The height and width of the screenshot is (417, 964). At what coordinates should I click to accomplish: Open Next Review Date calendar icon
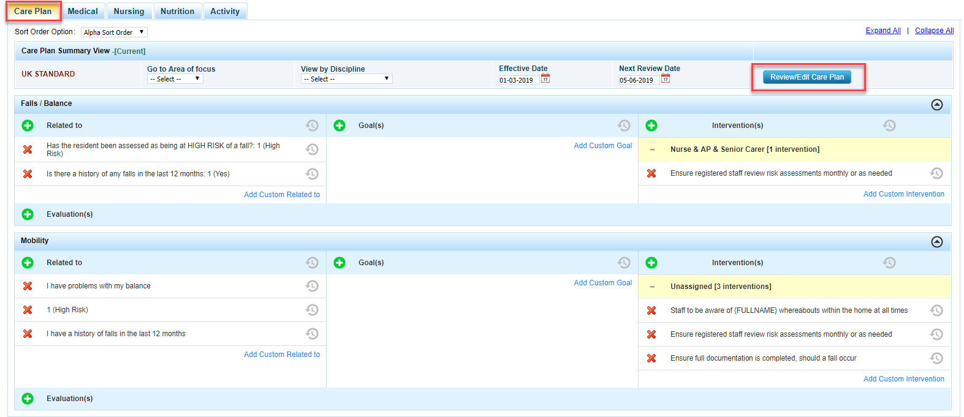pyautogui.click(x=666, y=79)
